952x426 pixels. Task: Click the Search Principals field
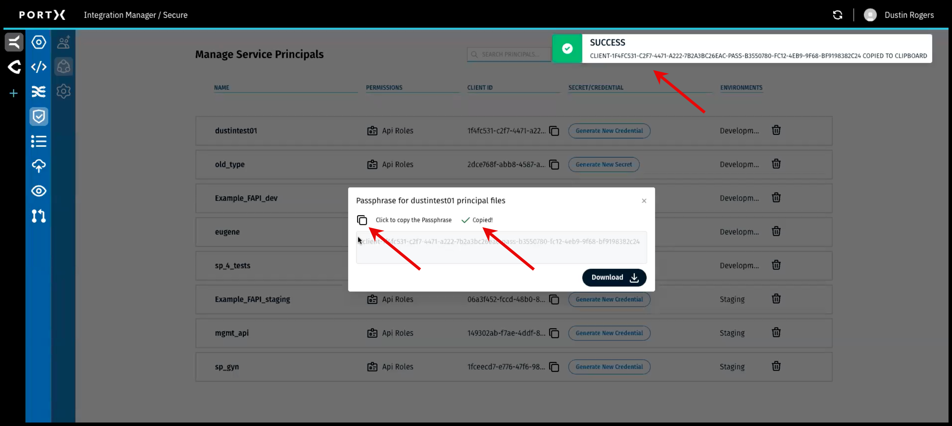click(x=510, y=54)
